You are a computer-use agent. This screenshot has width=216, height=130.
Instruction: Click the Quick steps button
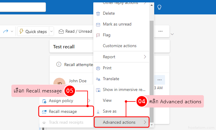click(x=33, y=31)
